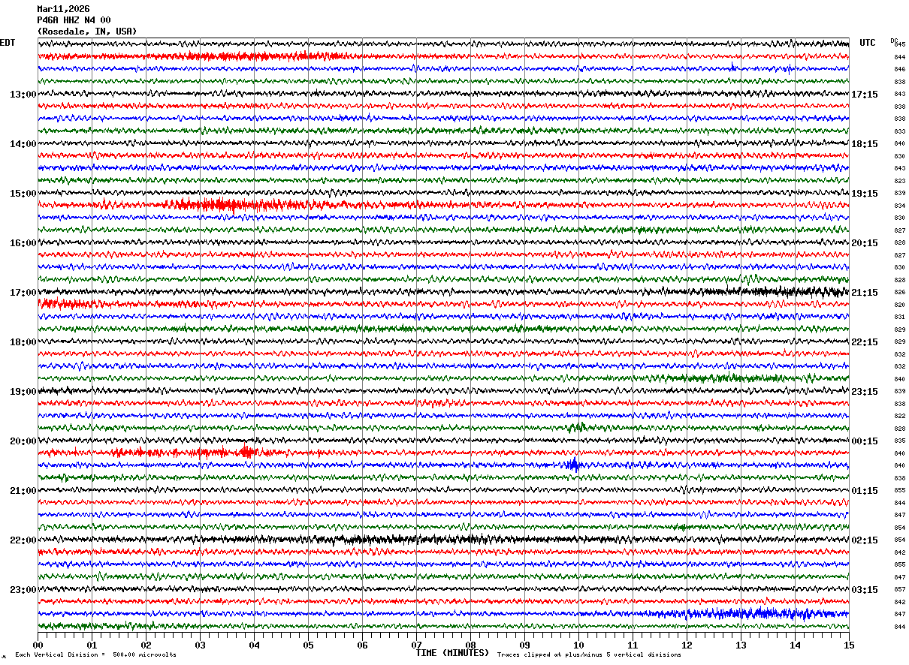
Task: Click the EDT timezone label
Action: (8, 43)
